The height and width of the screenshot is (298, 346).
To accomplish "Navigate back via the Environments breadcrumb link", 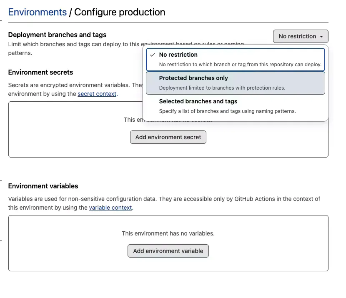I will pyautogui.click(x=37, y=12).
